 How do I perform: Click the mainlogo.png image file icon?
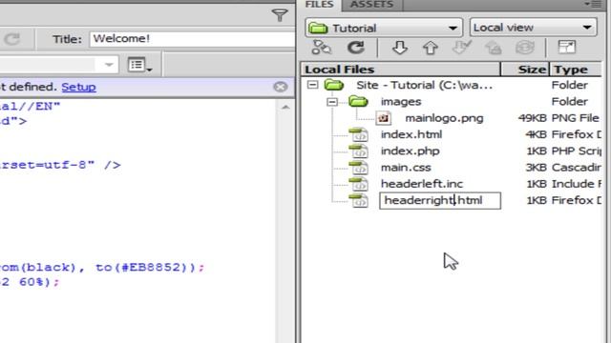click(384, 118)
